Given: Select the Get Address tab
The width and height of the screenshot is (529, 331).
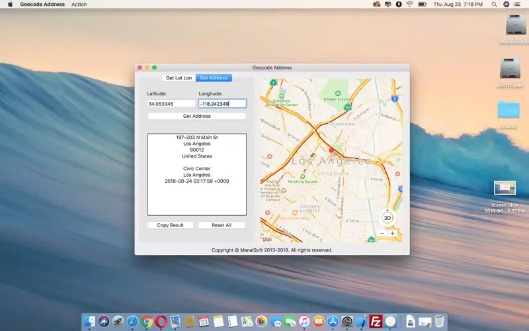Looking at the screenshot, I should click(x=214, y=78).
